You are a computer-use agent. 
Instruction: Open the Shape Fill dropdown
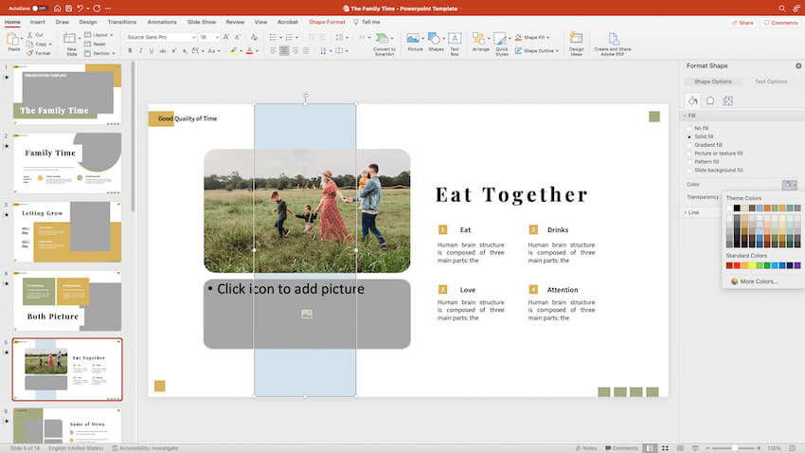point(542,38)
